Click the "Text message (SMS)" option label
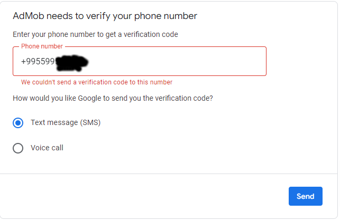The image size is (340, 221). [66, 123]
